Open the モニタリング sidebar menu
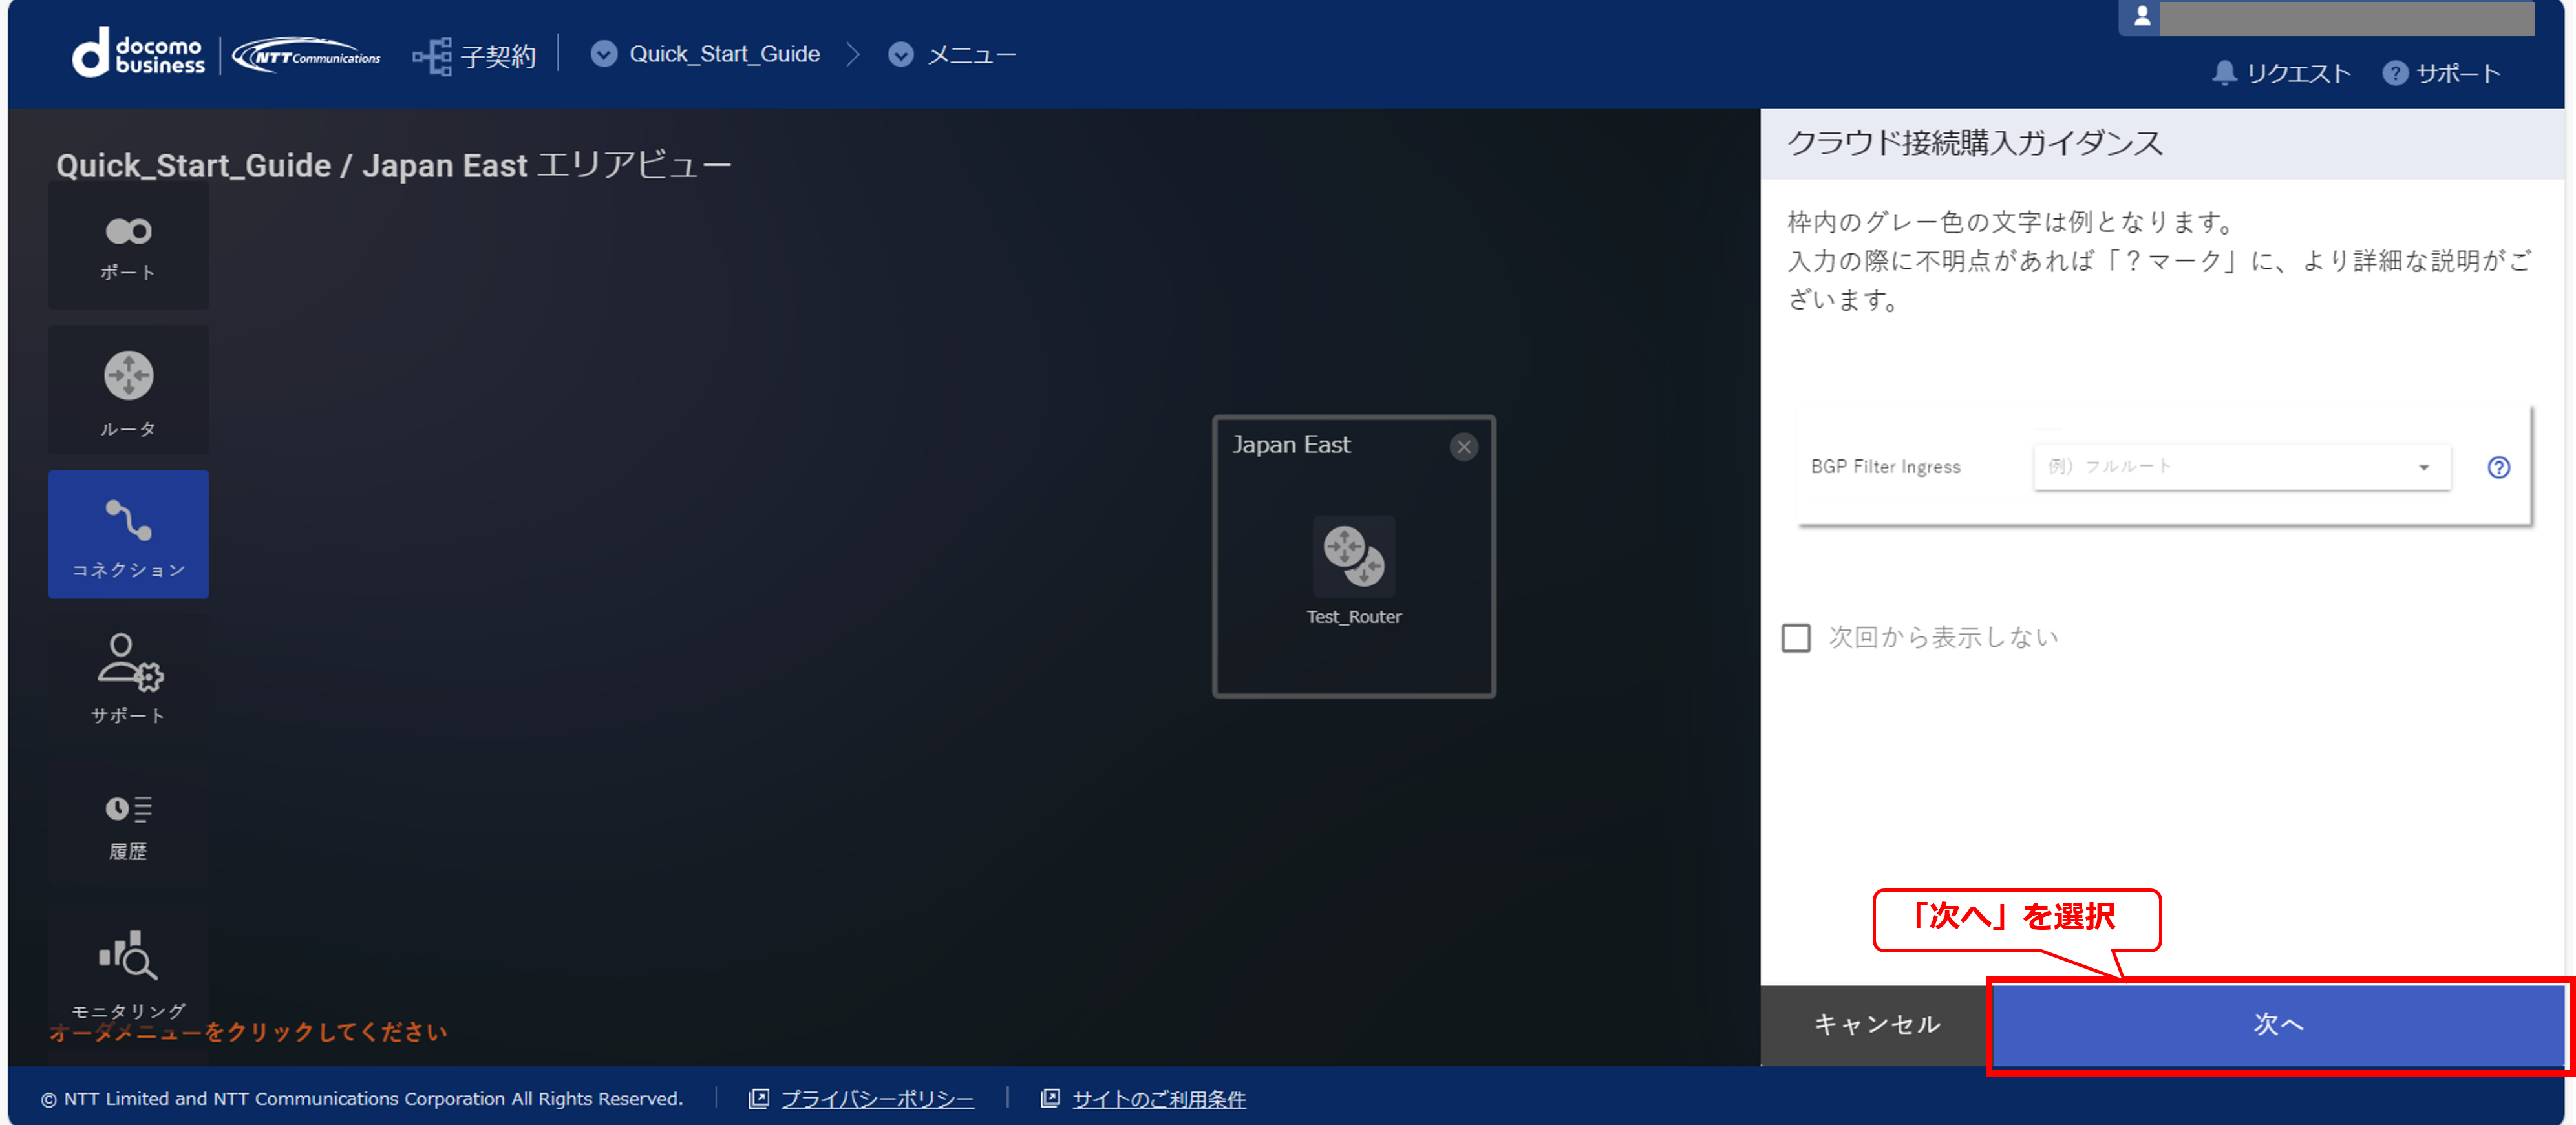 coord(128,970)
